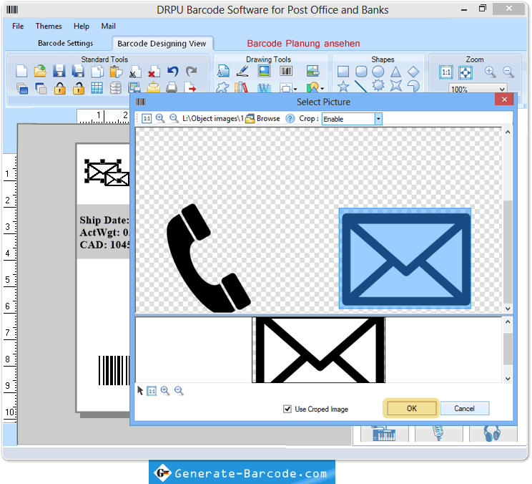Switch to Barcode Designing View tab
The image size is (532, 484).
point(162,44)
